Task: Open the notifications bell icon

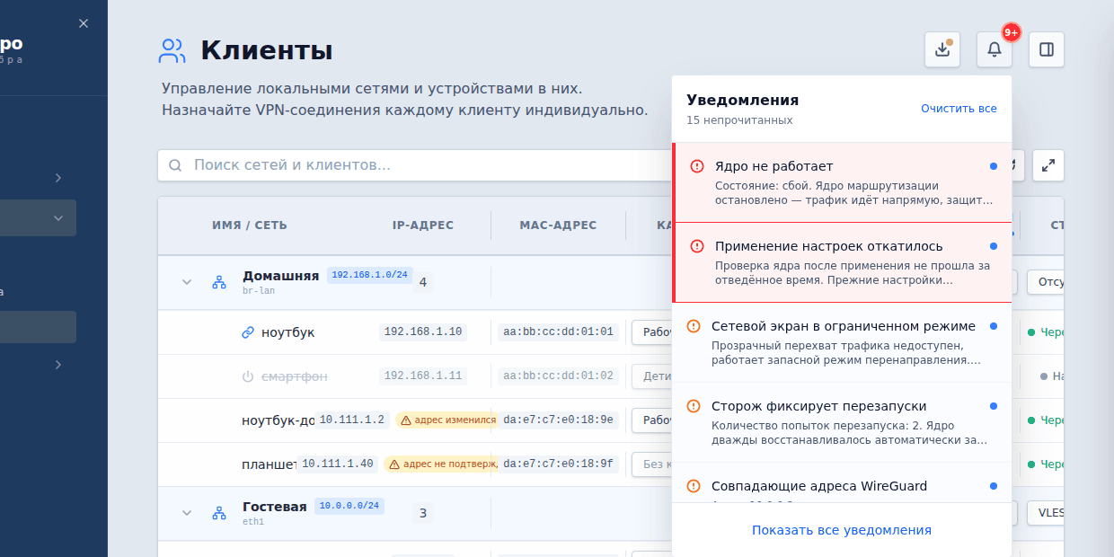Action: [995, 49]
